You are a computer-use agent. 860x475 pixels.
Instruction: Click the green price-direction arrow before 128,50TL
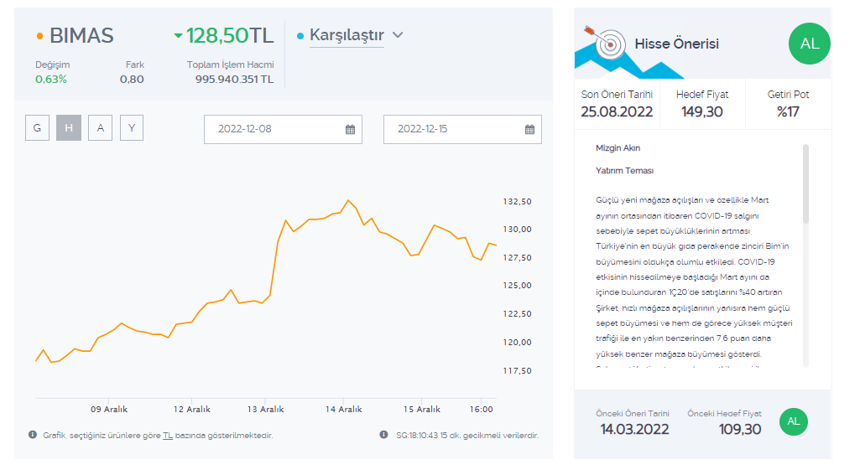click(178, 36)
